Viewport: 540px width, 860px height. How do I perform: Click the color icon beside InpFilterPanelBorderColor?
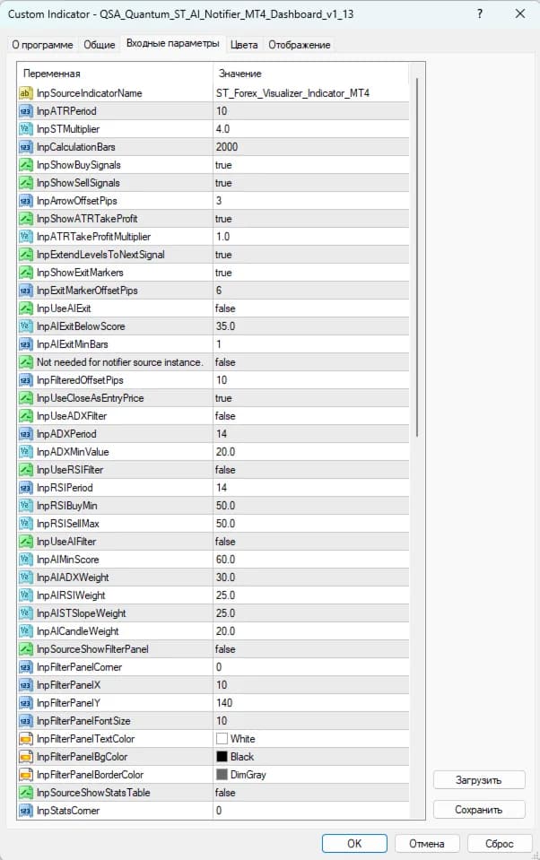[x=25, y=775]
